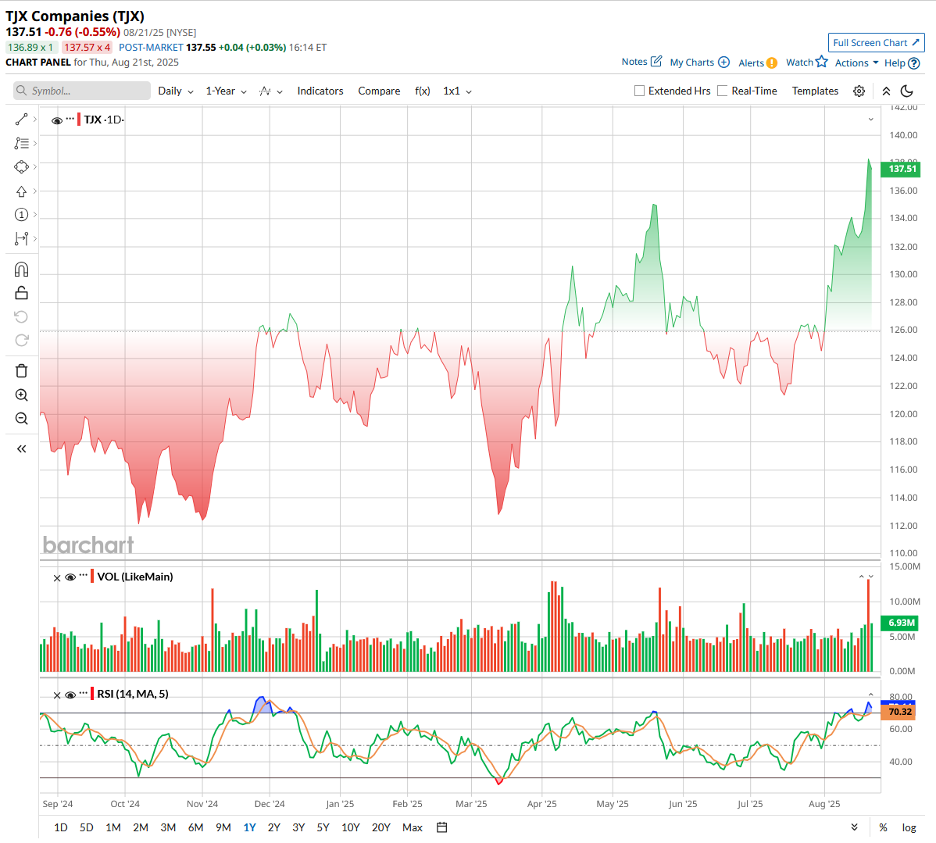Close the RSI panel with X

[57, 695]
